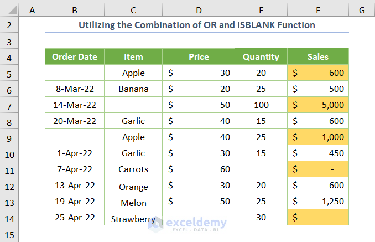Click the Carrots item cell
The height and width of the screenshot is (242, 375).
tap(133, 169)
